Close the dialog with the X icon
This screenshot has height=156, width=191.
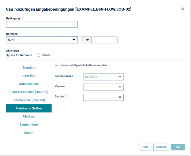coord(183,9)
